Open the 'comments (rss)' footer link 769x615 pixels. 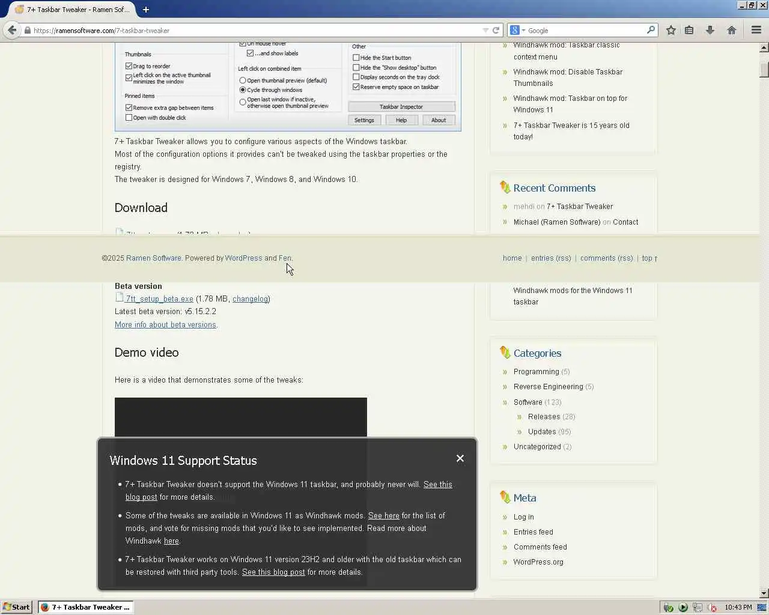[607, 258]
